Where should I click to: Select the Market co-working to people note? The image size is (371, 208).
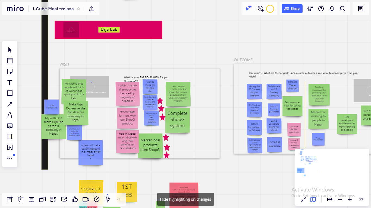pyautogui.click(x=318, y=119)
